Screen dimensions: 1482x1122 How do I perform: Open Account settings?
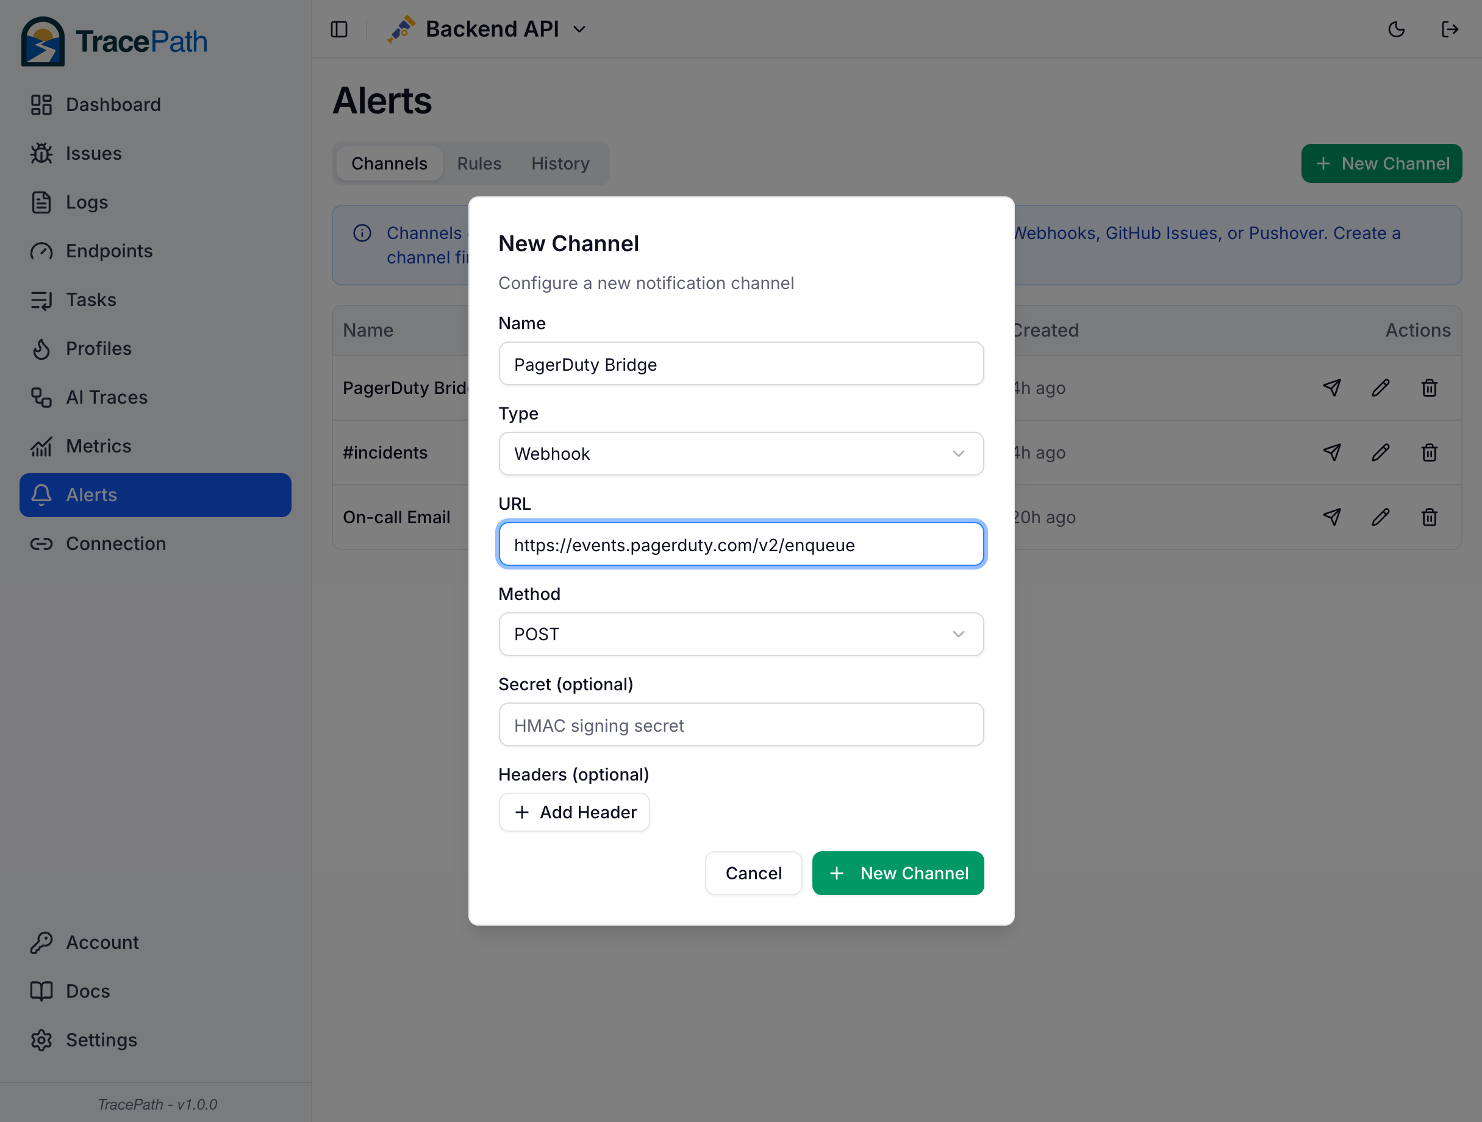click(156, 943)
